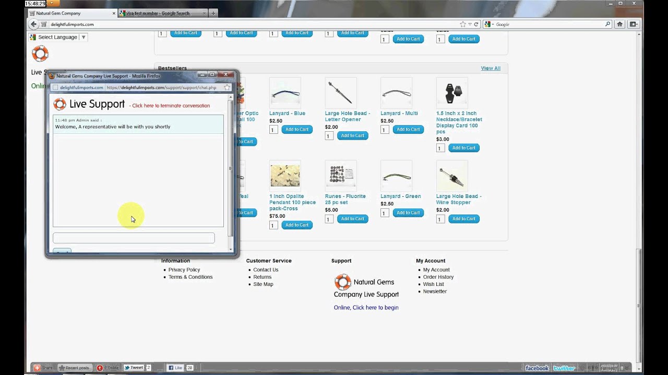Viewport: 668px width, 375px height.
Task: Click the magnifier icon in Google search box
Action: click(x=607, y=24)
